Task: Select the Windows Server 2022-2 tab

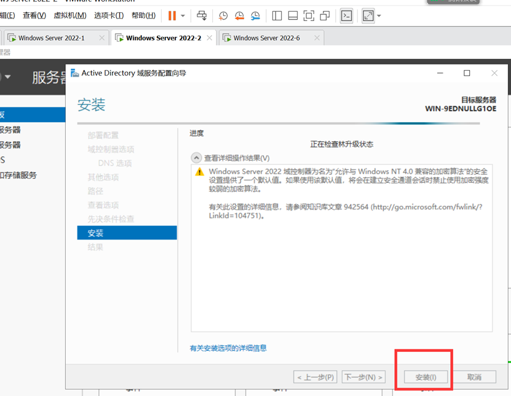Action: 164,38
